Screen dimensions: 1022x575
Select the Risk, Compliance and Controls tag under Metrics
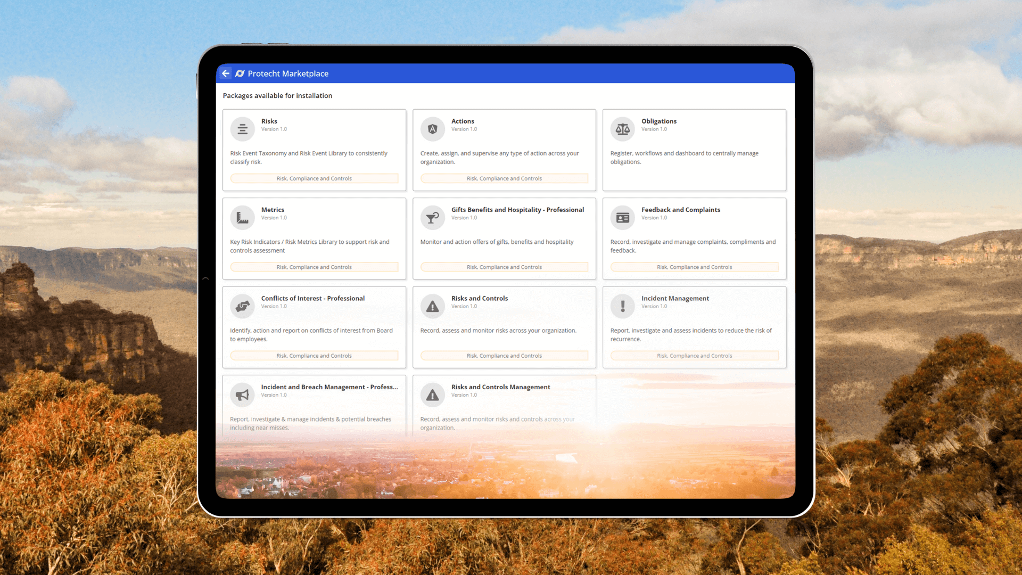314,267
